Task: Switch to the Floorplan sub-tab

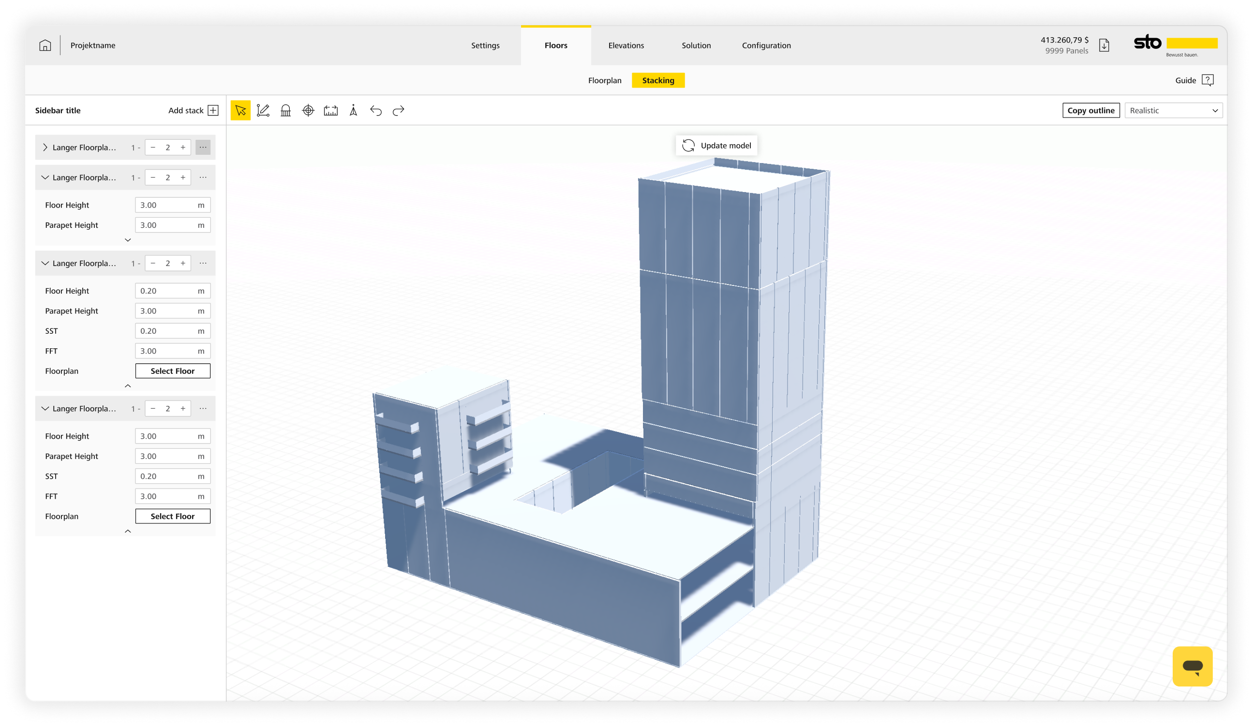Action: point(604,81)
